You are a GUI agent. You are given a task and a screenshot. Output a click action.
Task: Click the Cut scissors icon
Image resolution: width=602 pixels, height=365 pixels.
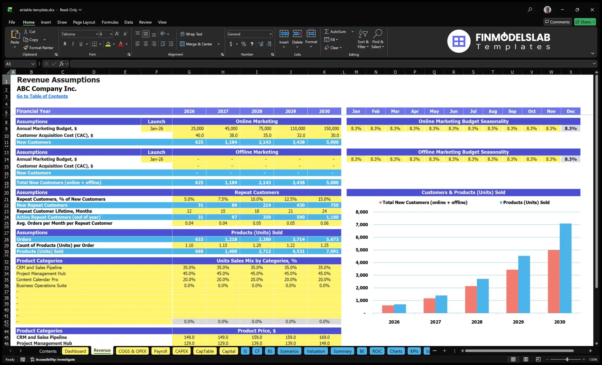click(x=26, y=31)
